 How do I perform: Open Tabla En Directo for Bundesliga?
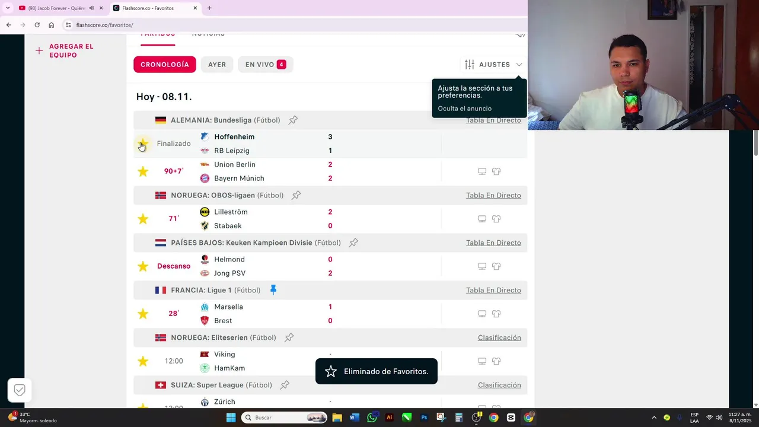(493, 120)
